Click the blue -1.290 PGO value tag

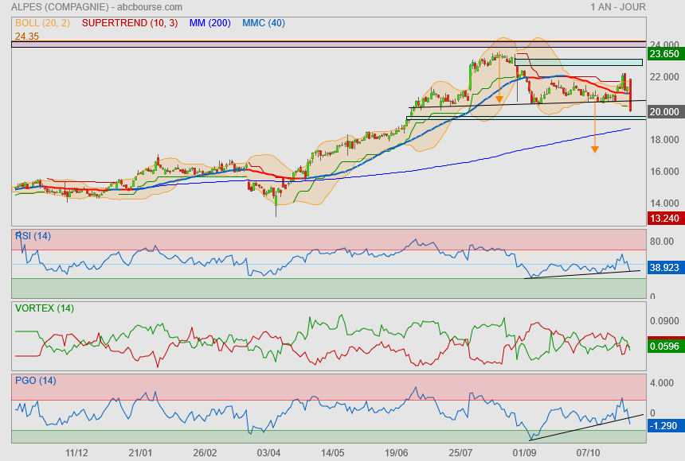[664, 426]
